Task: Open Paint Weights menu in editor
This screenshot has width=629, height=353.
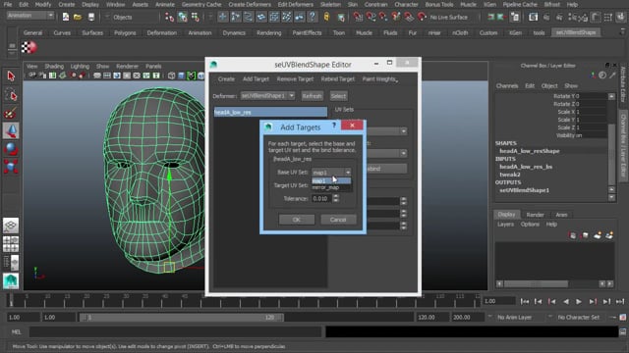Action: [379, 78]
